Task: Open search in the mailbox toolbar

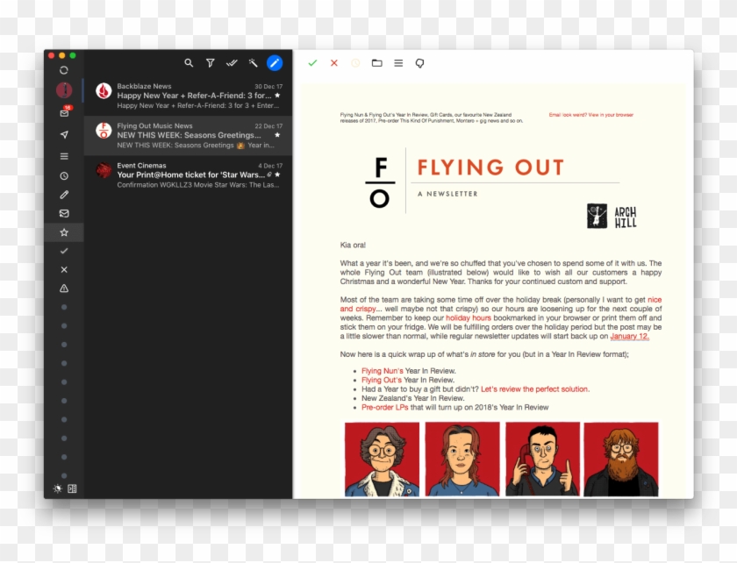Action: coord(190,63)
